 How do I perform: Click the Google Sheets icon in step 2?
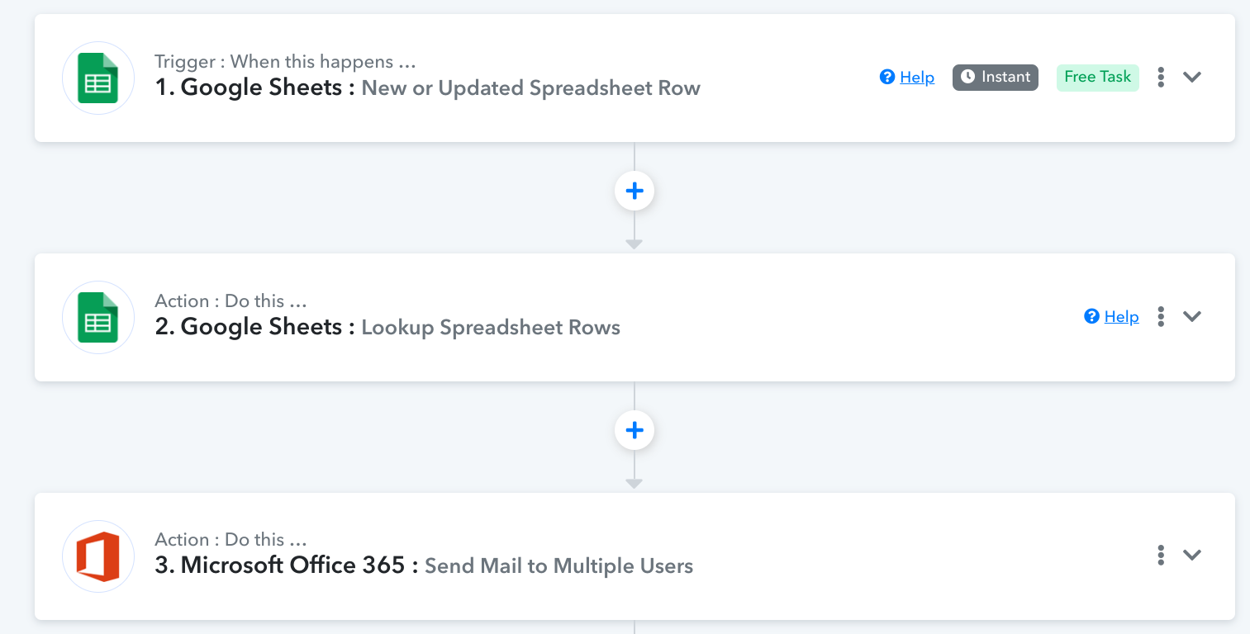click(x=98, y=317)
